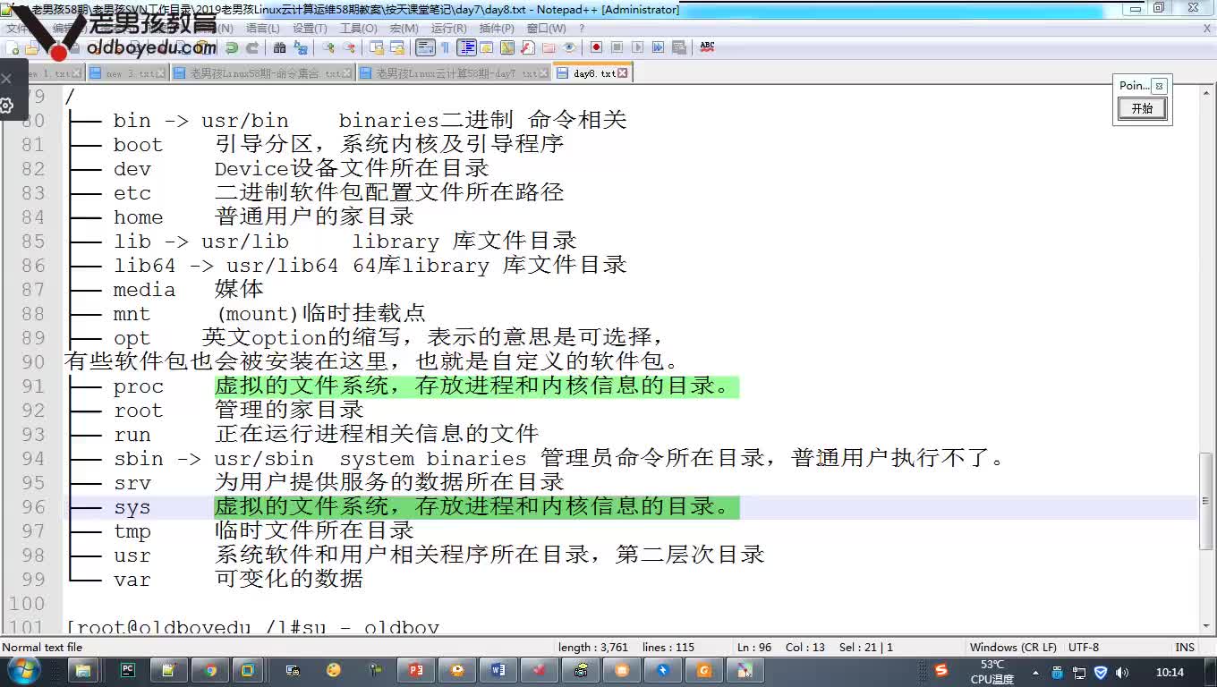Stop macro recording icon
Screen dimensions: 1217x687
pos(617,47)
